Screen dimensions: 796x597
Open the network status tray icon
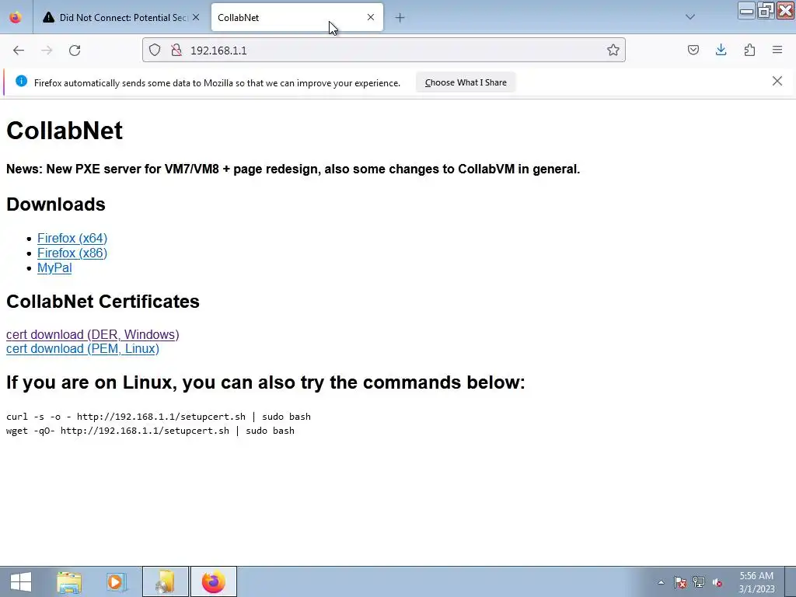[x=699, y=582]
